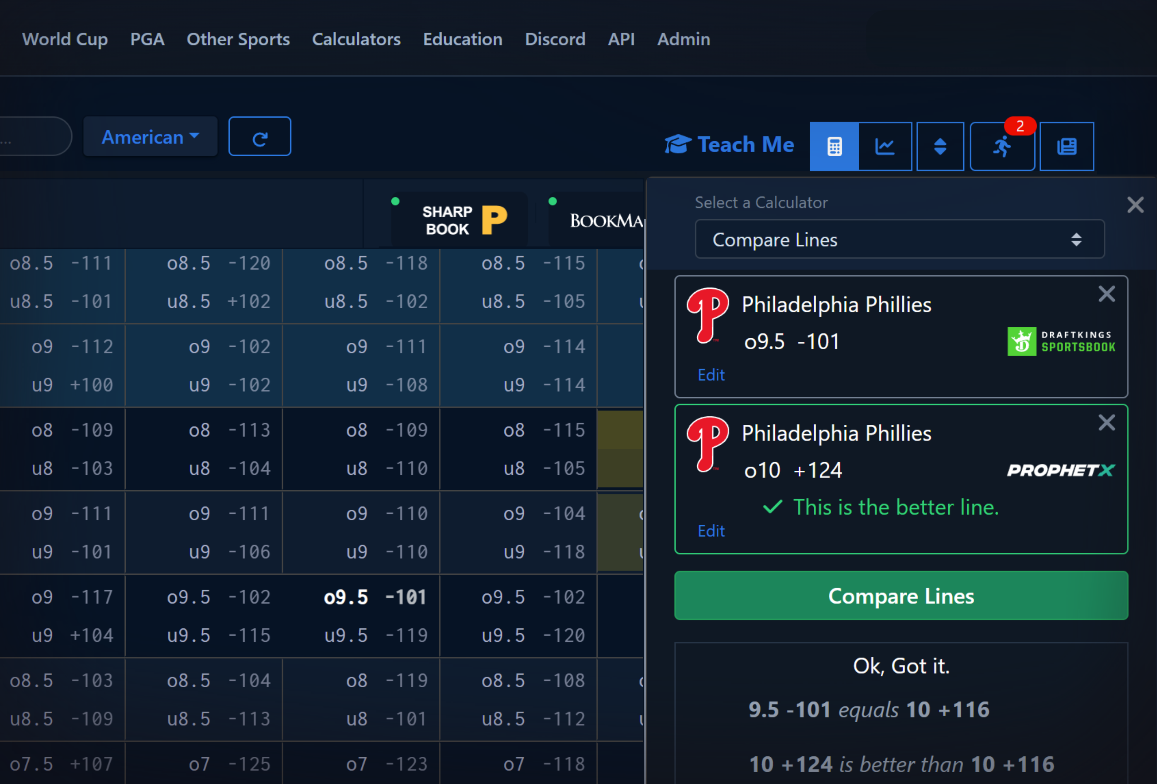Remove the DraftKings o9.5 -101 line card

click(x=1106, y=294)
